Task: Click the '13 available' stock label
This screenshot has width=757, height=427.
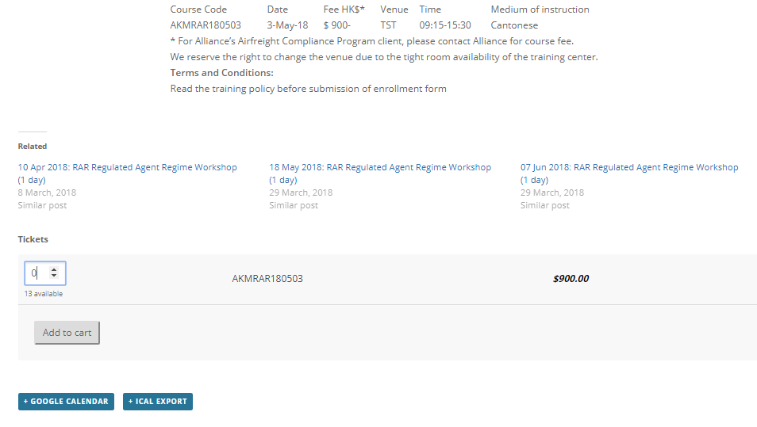Action: tap(44, 294)
